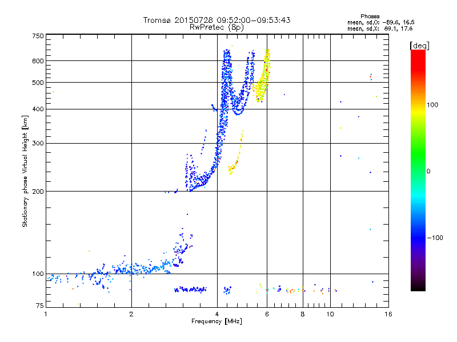Click the y-axis tick label '500'
This screenshot has height=342, width=457.
[38, 83]
